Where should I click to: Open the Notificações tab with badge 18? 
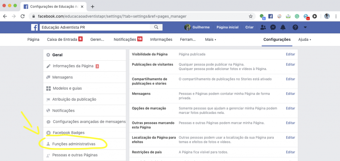point(128,40)
